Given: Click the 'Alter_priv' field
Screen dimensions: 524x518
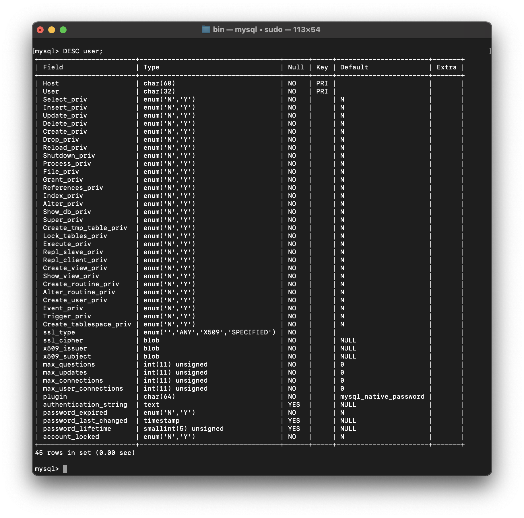Looking at the screenshot, I should pos(63,204).
